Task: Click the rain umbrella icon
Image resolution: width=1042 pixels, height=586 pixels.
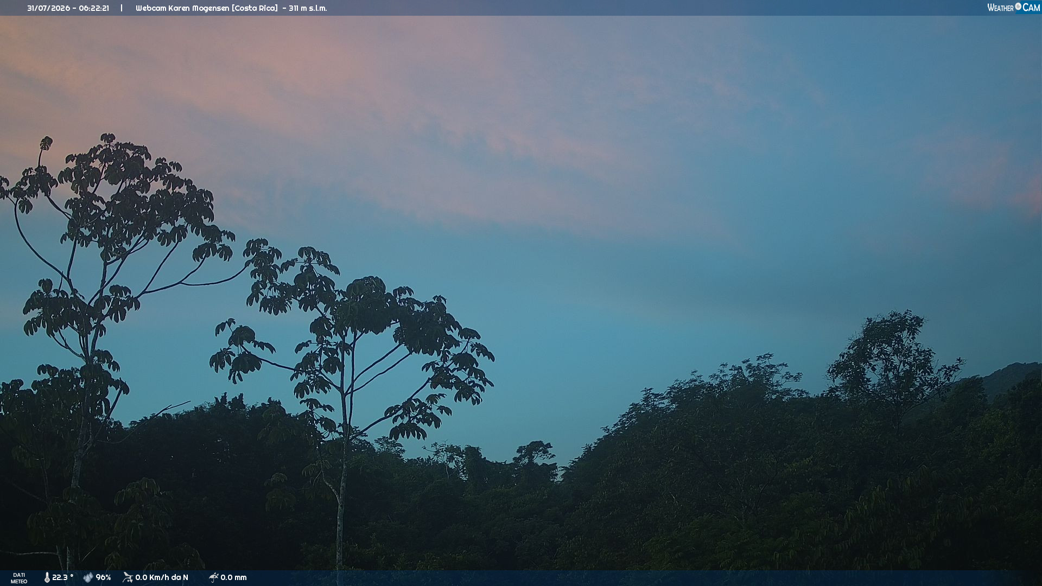Action: [x=214, y=578]
